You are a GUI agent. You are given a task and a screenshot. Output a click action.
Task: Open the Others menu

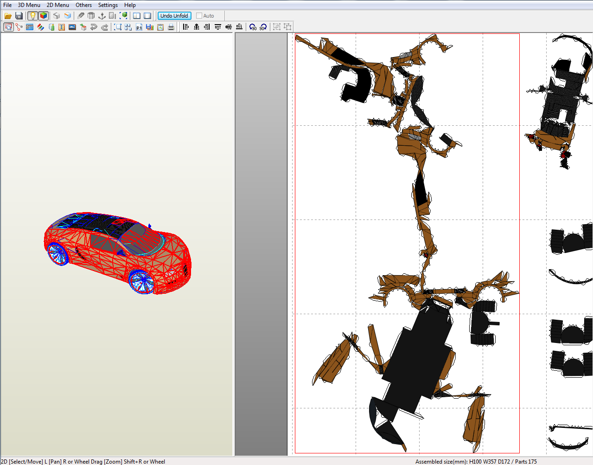(x=83, y=5)
